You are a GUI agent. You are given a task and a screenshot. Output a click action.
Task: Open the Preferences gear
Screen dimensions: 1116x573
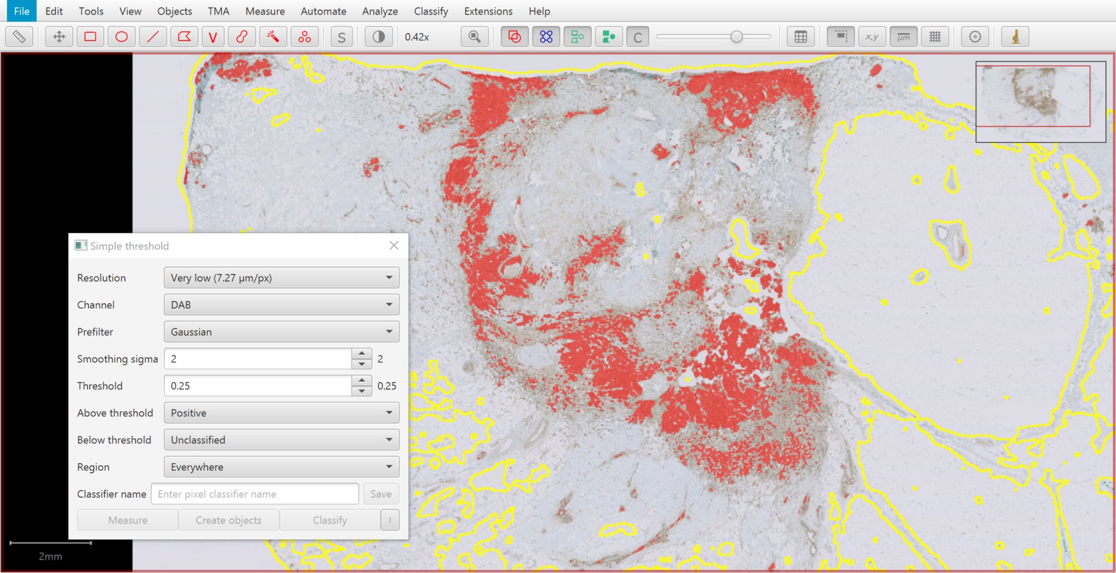point(975,37)
